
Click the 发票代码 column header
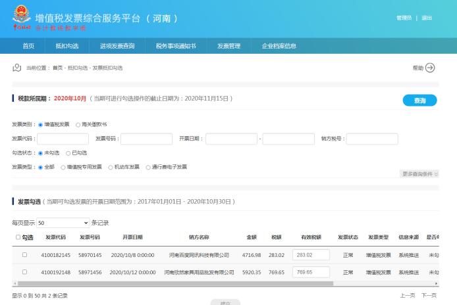click(x=56, y=237)
